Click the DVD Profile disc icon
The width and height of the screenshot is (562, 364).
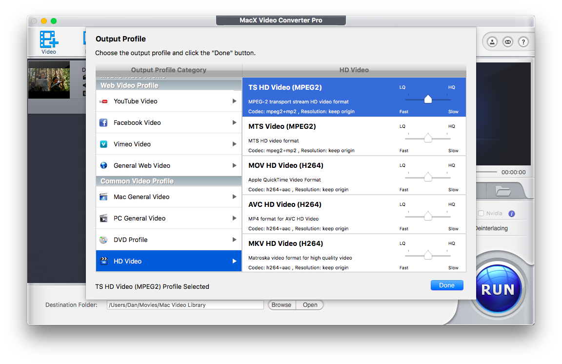click(x=103, y=240)
